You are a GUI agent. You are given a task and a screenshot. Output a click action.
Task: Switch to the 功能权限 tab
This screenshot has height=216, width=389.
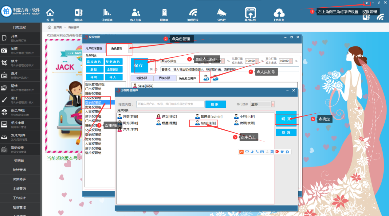coord(142,78)
